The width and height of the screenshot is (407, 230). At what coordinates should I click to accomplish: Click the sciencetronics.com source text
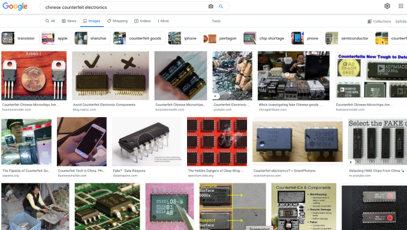[267, 176]
